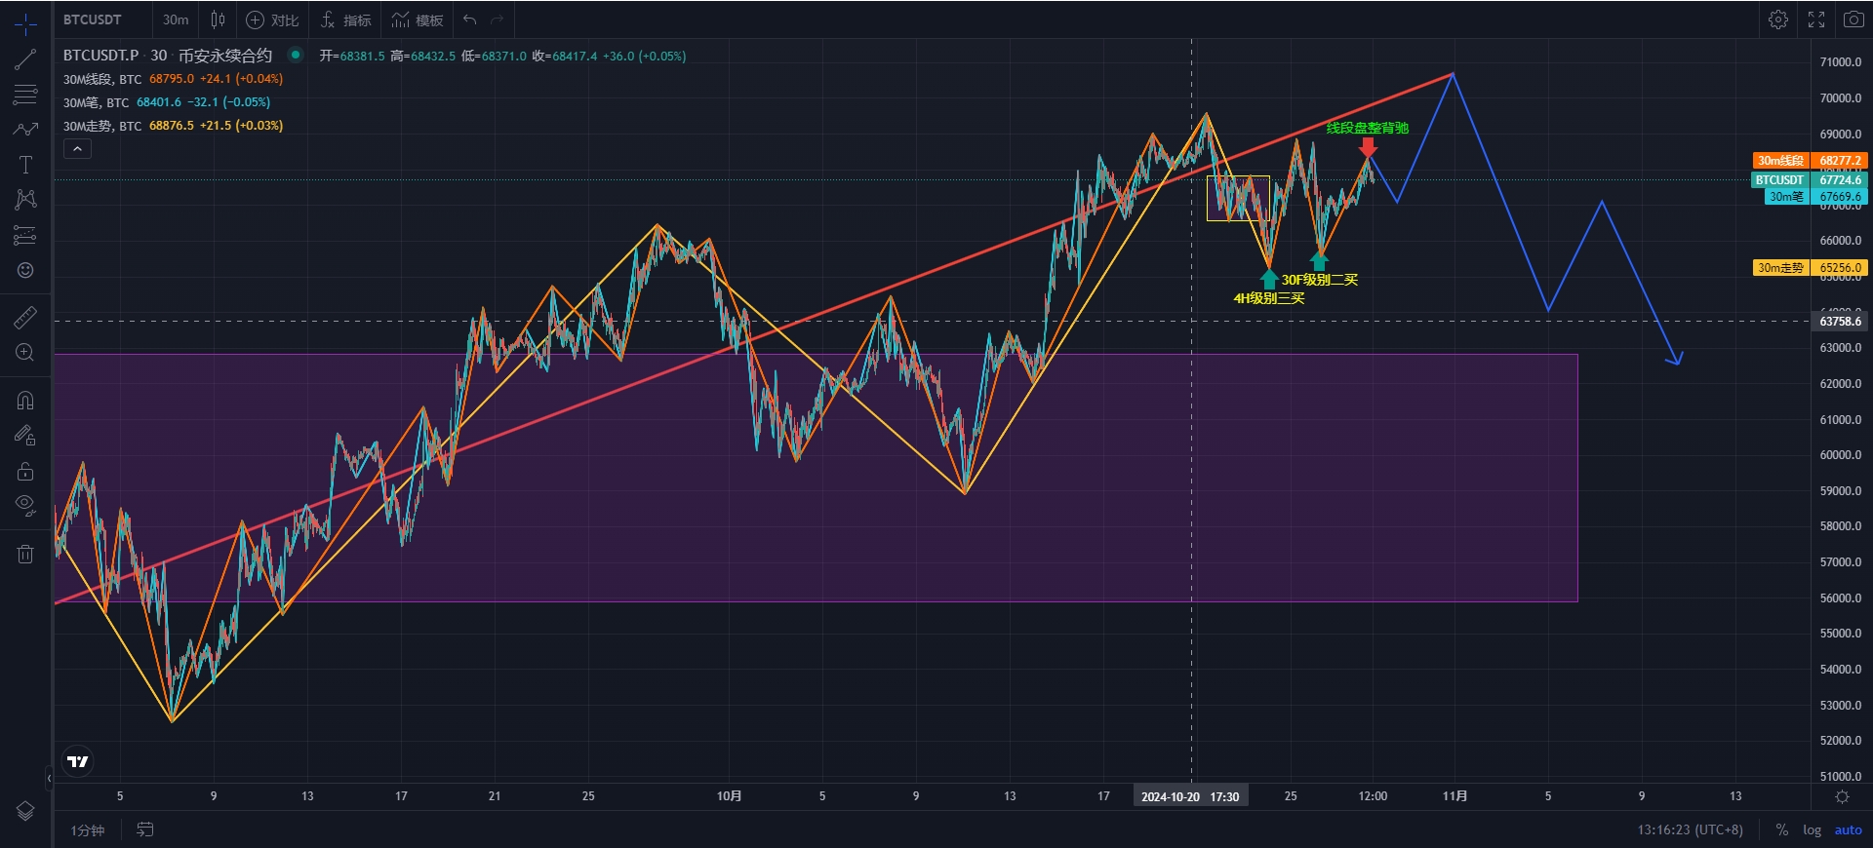Screen dimensions: 1873x848
Task: Click the 30m笔 price label
Action: point(1787,196)
